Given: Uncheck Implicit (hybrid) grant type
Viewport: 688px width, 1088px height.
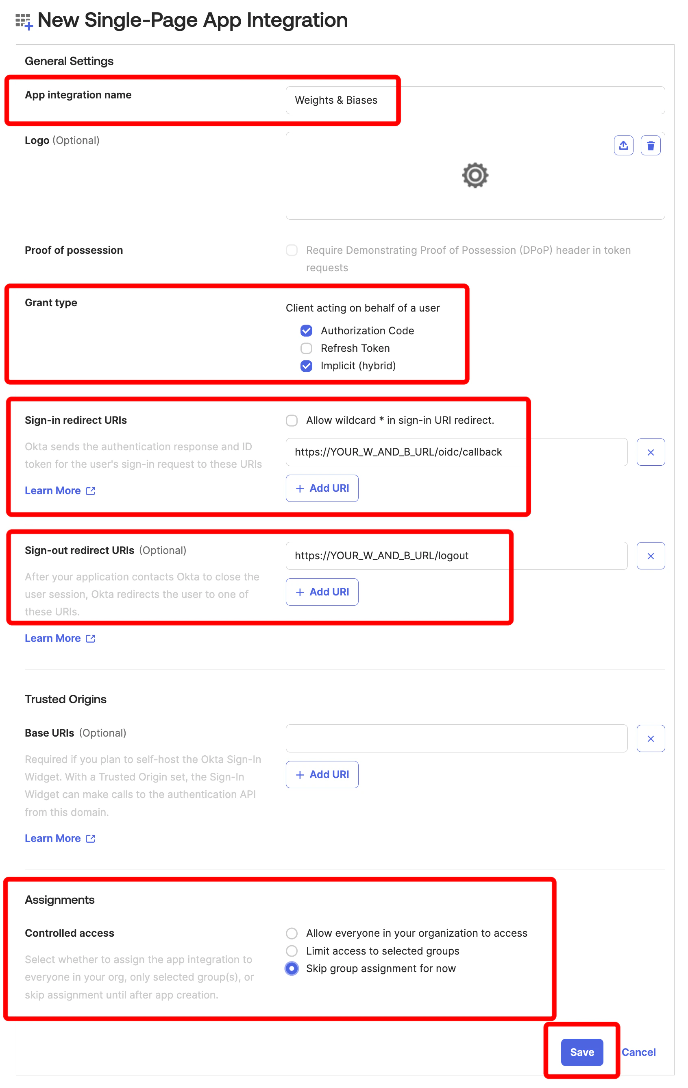Looking at the screenshot, I should [x=307, y=366].
